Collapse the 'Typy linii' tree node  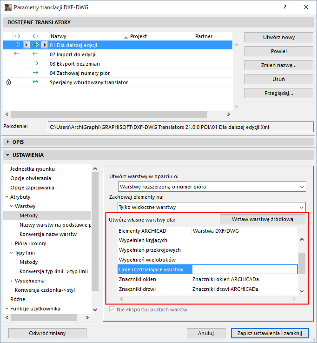(x=11, y=253)
